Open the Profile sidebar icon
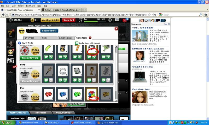Image resolution: width=209 pixels, height=125 pixels. pos(10,52)
